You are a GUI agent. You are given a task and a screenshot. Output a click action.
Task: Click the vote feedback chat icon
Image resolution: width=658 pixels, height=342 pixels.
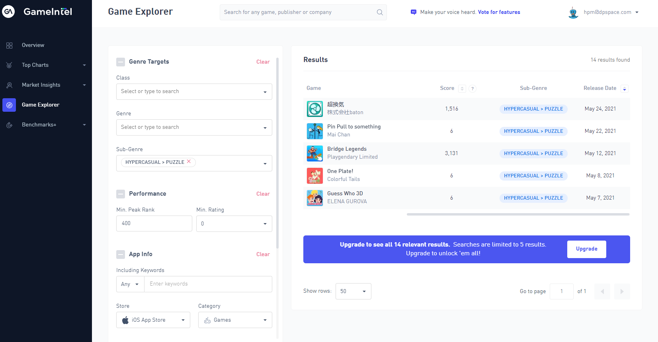(x=414, y=12)
